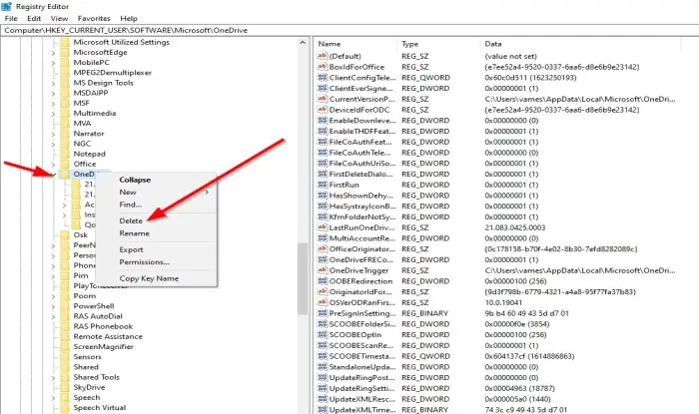Open the Favorites menu
Viewport: 699px width, 414px height.
[x=94, y=18]
